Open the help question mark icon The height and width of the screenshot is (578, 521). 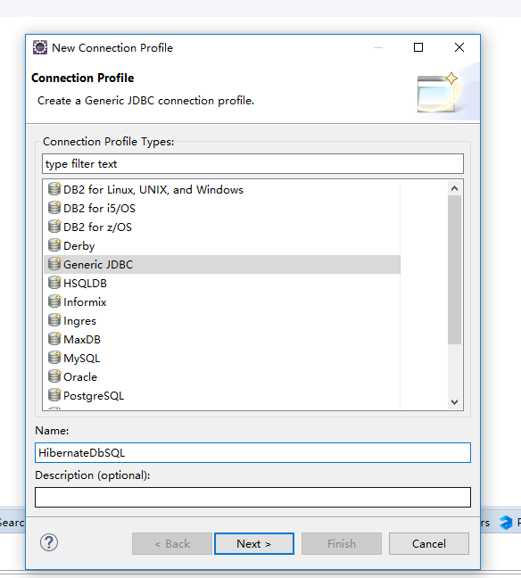click(x=49, y=542)
